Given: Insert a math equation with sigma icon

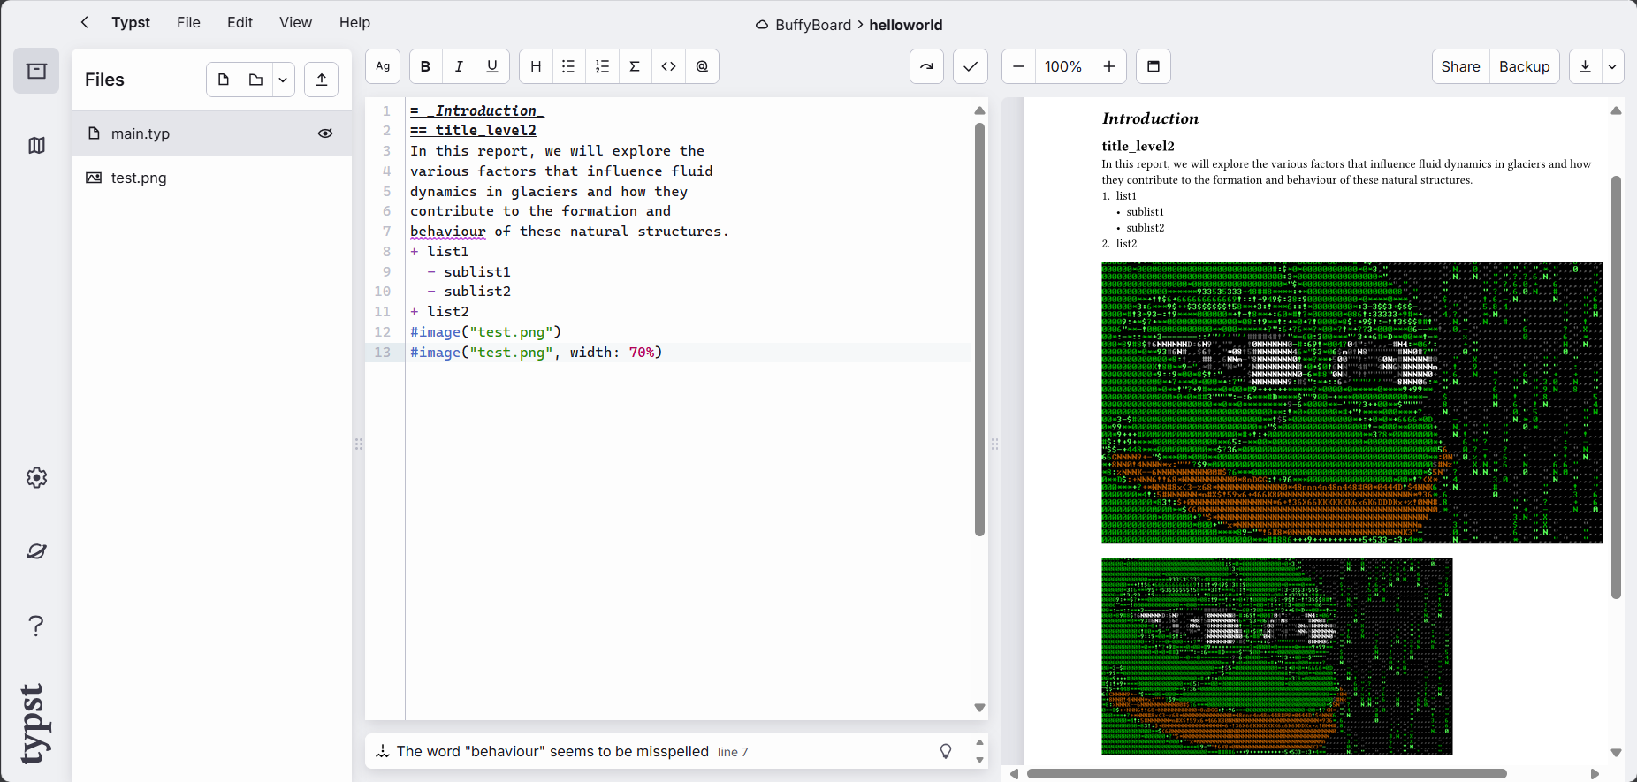Looking at the screenshot, I should 635,66.
